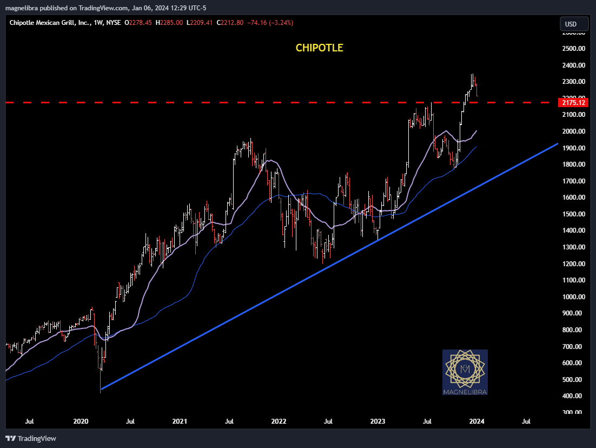Viewport: 596px width, 448px height.
Task: Click the 2021 time axis label
Action: [x=180, y=421]
